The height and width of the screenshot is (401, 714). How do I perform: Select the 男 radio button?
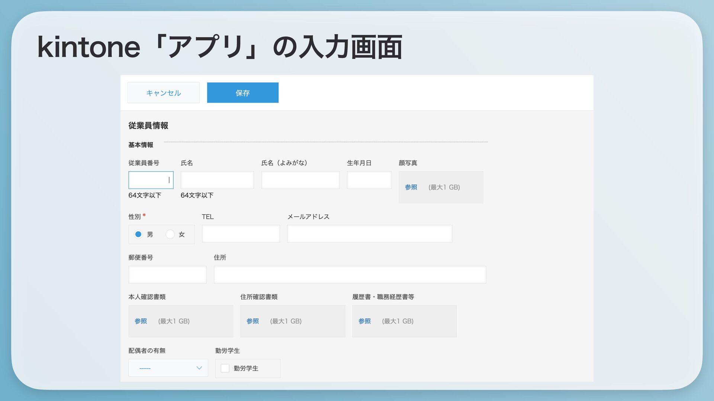tap(138, 234)
